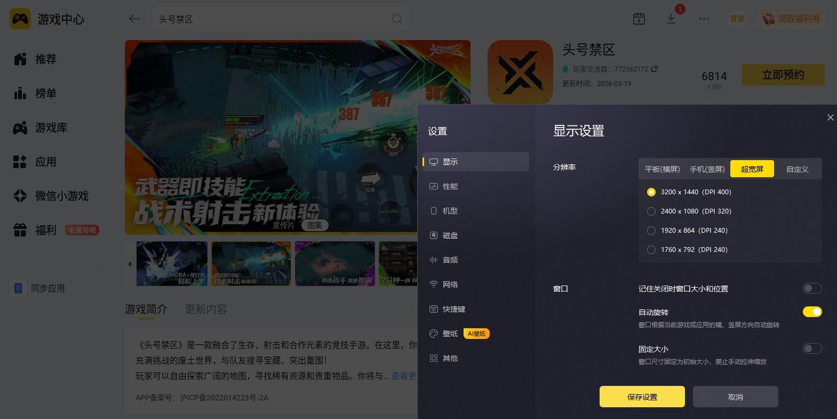This screenshot has width=837, height=419.
Task: Click 宣传片 trailer label on banner
Action: coord(284,225)
